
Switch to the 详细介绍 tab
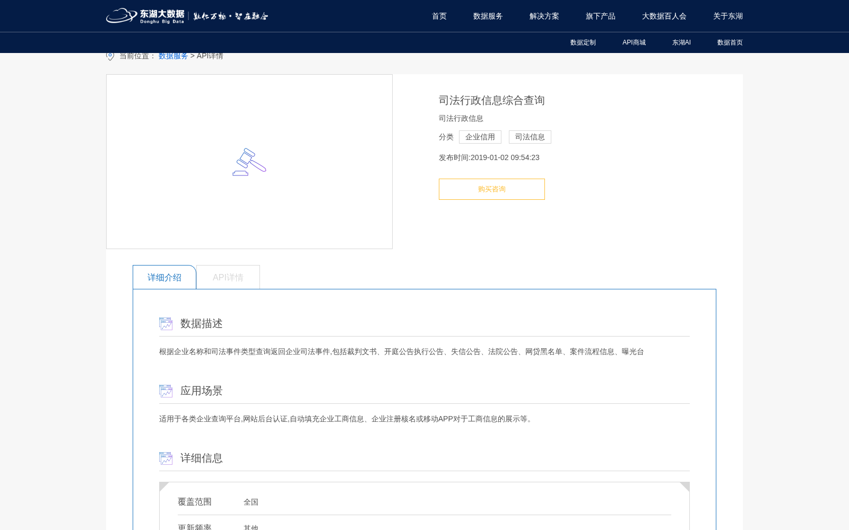pos(164,277)
